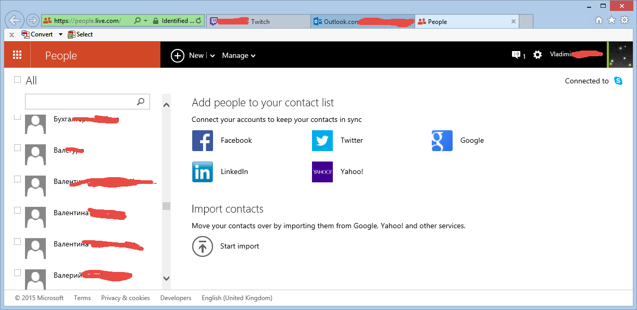Click the Yahoo! purple icon
This screenshot has width=637, height=310.
tap(322, 172)
